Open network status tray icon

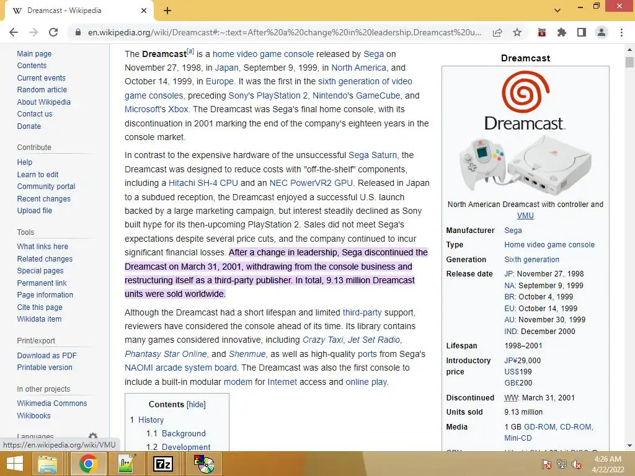(561, 464)
